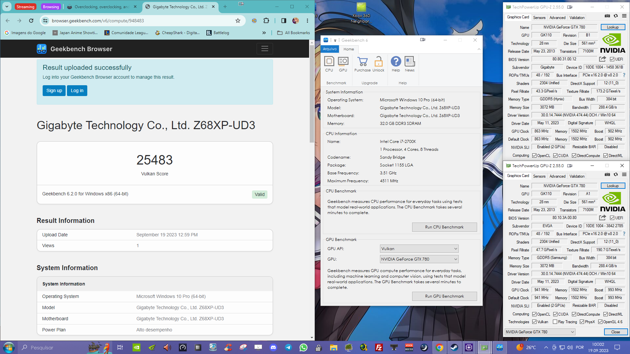Switch to Advanced tab in Gigabyte GPU-Z window
Screen dimensions: 630x354
(x=557, y=18)
